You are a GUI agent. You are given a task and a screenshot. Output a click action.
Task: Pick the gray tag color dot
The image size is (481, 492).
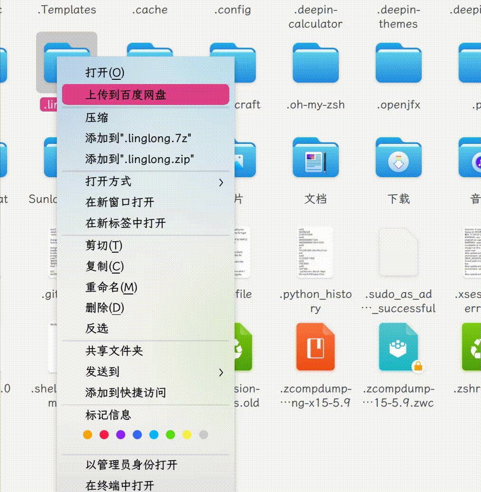coord(203,435)
